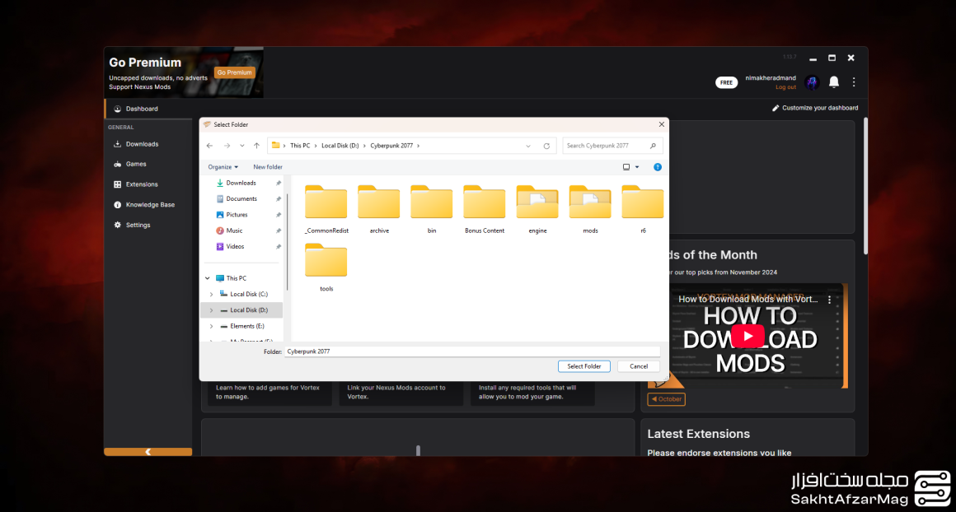Select the _CommonRedist folder

click(x=326, y=209)
